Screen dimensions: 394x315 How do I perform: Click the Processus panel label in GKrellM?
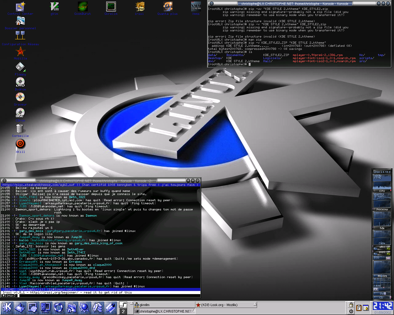click(382, 209)
